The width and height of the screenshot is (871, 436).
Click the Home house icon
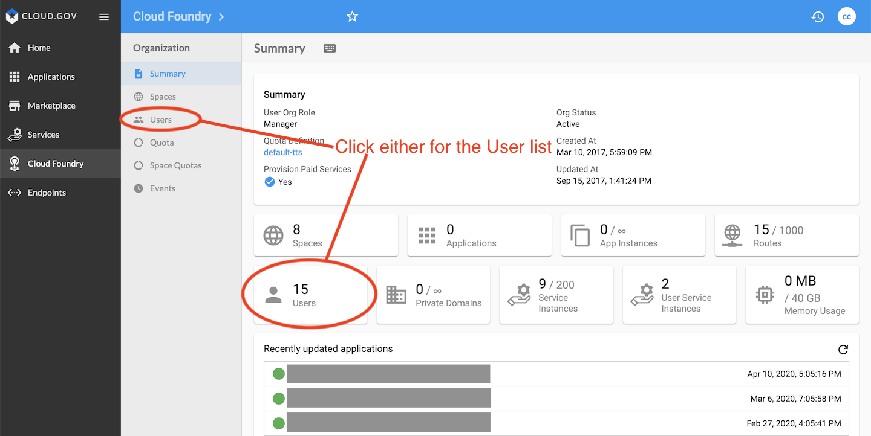coord(15,48)
